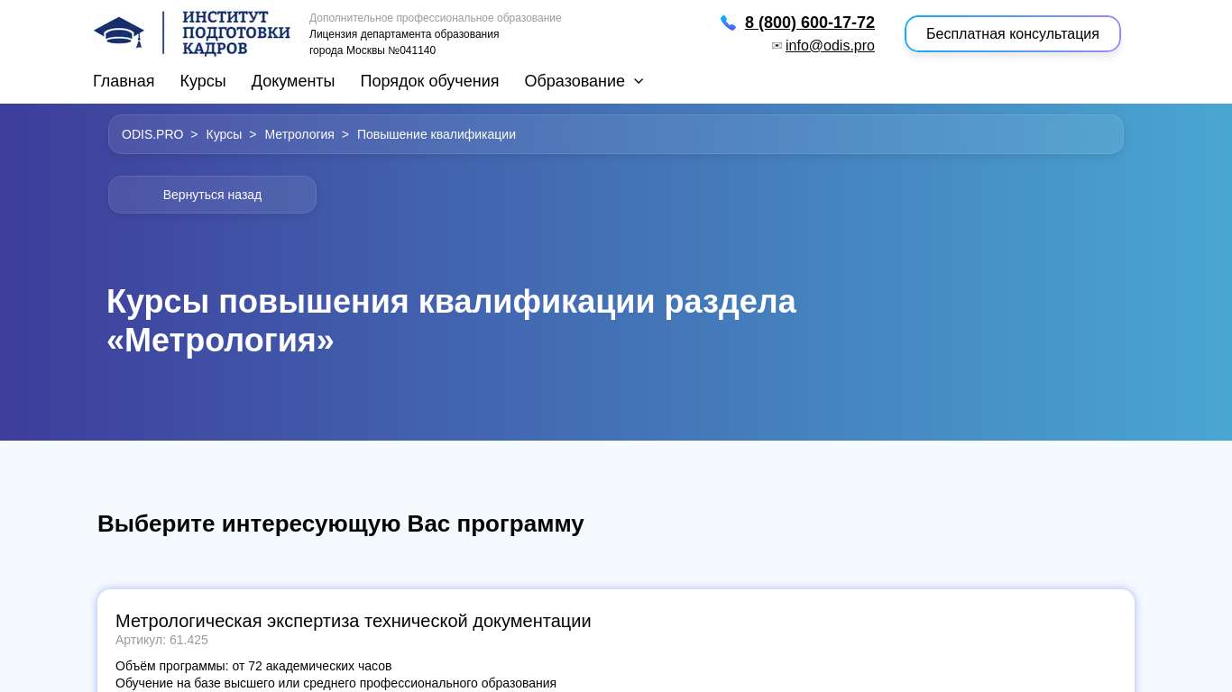Click the blue phone handset icon
Viewport: 1232px width, 692px height.
(x=728, y=23)
